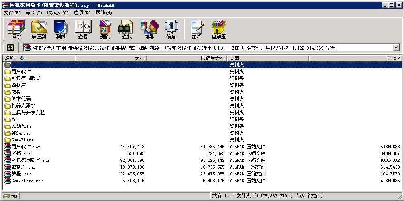The height and width of the screenshot is (201, 404).
Task: Select the 数据库.rar file
Action: [23, 167]
